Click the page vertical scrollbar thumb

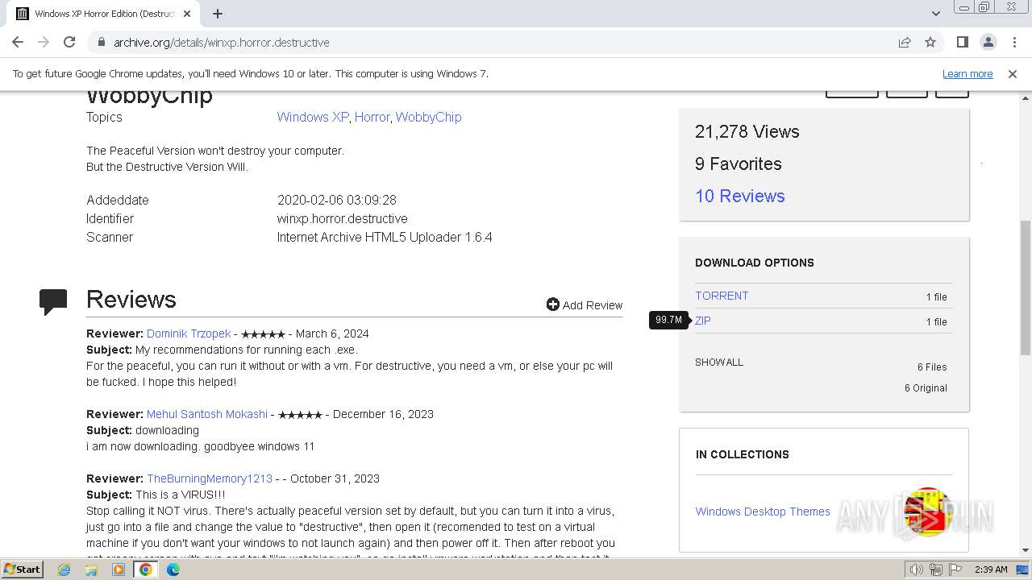[x=1025, y=288]
